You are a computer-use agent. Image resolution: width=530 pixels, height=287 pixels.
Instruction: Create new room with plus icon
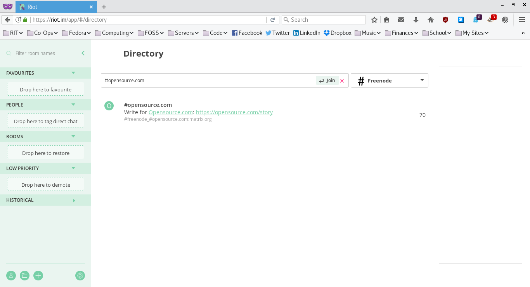point(38,276)
